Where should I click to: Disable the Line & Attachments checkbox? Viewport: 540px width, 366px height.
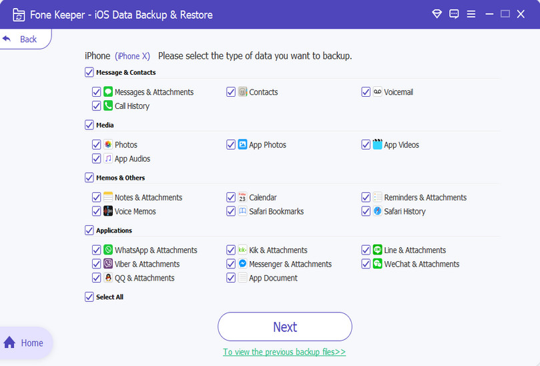click(x=366, y=250)
